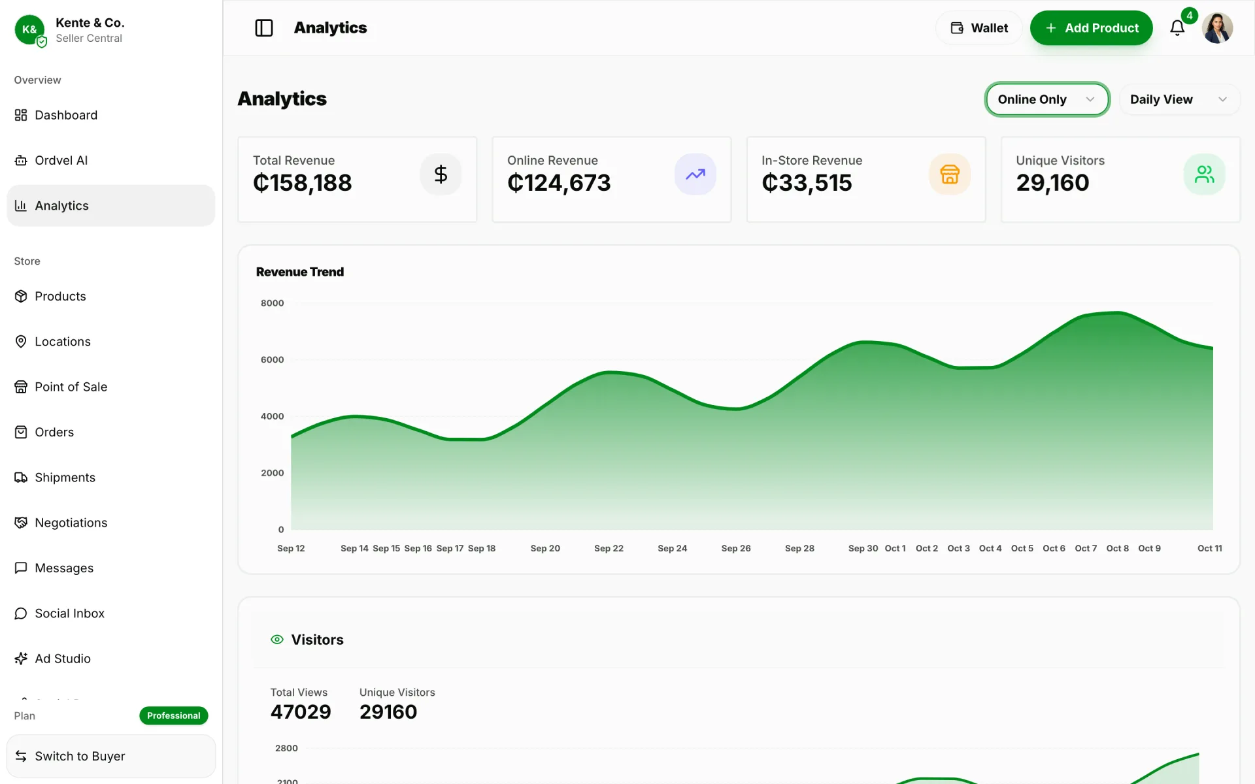Click the trend arrow icon in Online Revenue
Screen dimensions: 1255x784
pos(695,174)
